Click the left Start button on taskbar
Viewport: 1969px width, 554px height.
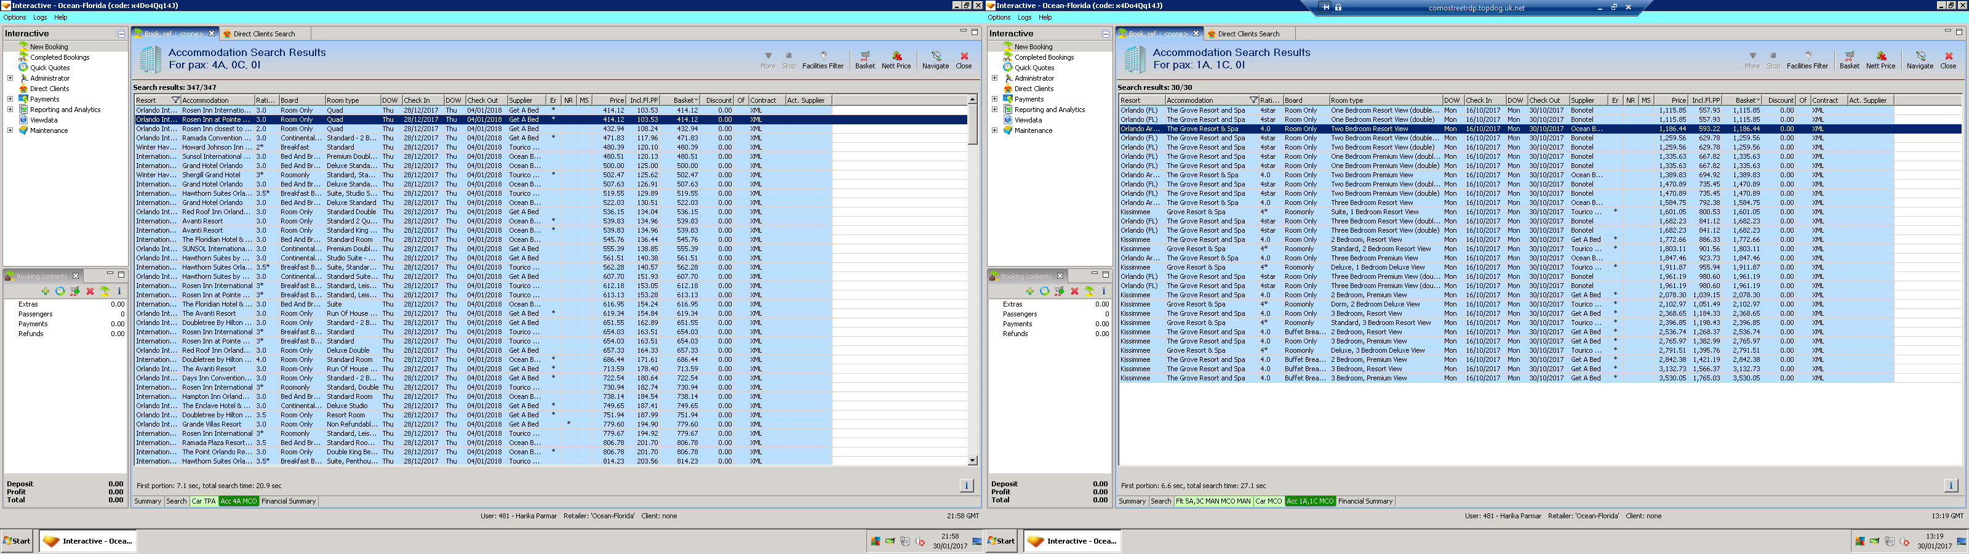17,541
